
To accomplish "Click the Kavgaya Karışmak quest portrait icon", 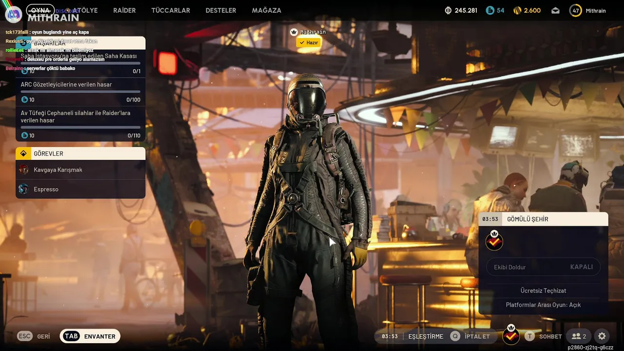I will 23,170.
